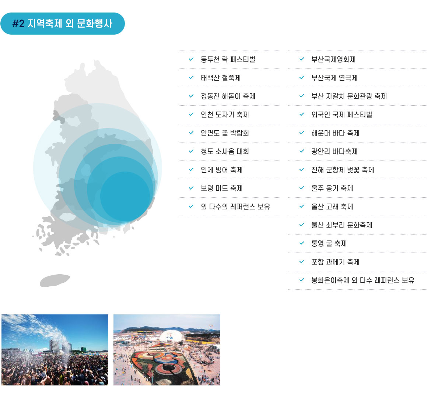Click the checkmark beside 인제 빙어 축제

point(191,169)
